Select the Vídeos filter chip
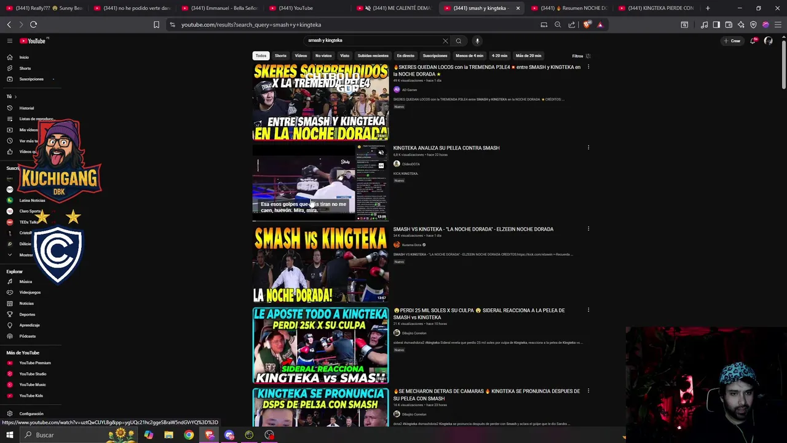 click(x=301, y=56)
